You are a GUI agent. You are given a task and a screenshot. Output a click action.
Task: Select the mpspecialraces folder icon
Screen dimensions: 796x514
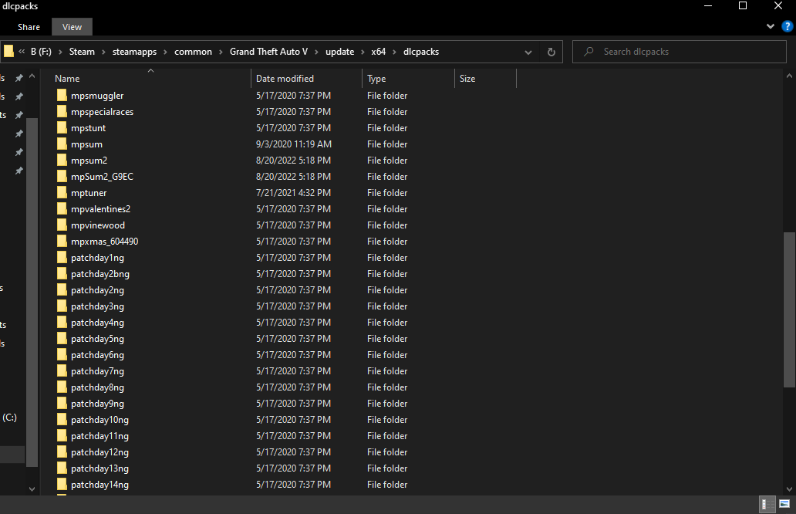pyautogui.click(x=62, y=112)
